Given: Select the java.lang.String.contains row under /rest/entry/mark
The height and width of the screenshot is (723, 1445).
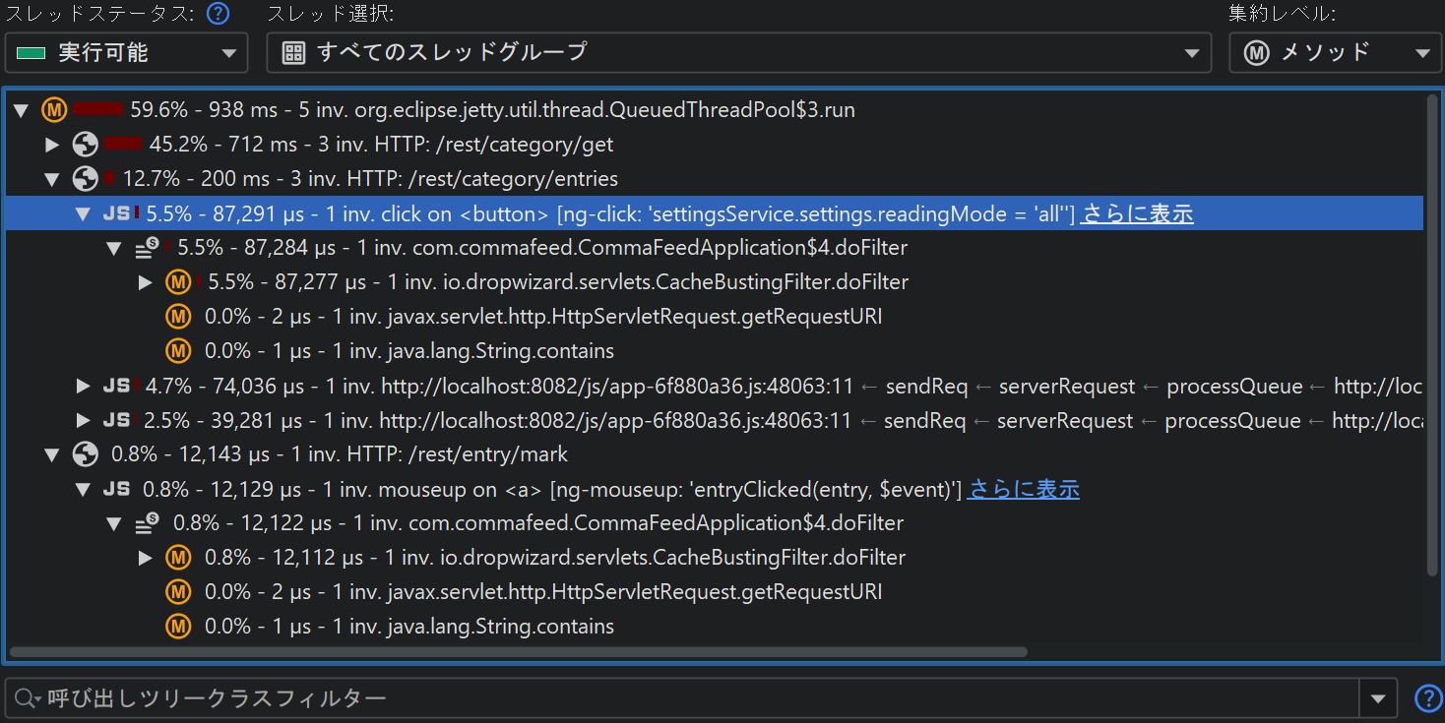Looking at the screenshot, I should 408,627.
